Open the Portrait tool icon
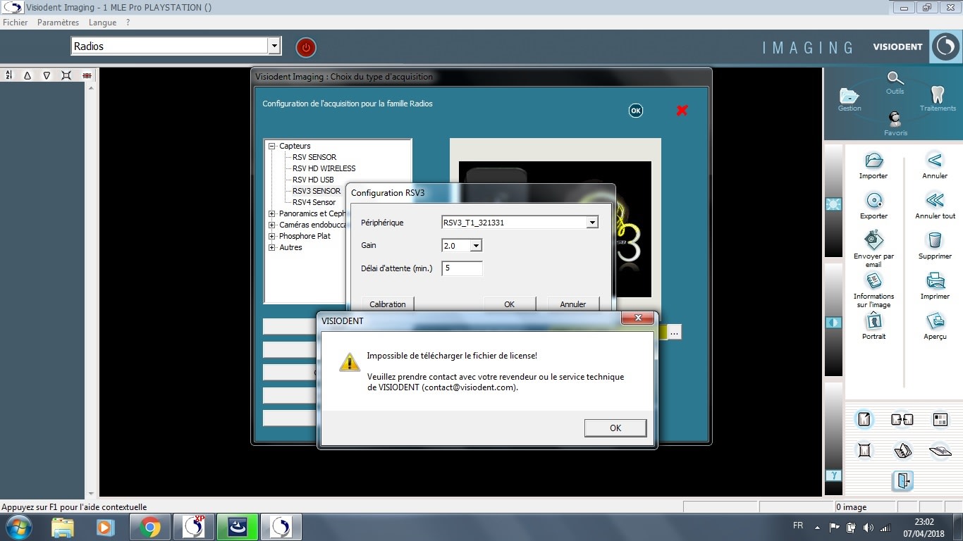The height and width of the screenshot is (541, 963). click(873, 321)
